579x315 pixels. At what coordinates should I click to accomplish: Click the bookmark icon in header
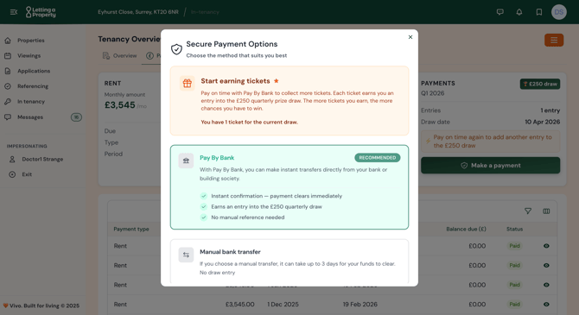pos(539,12)
